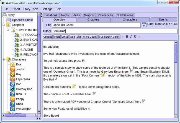Apply underline formatting with U icon

point(135,37)
